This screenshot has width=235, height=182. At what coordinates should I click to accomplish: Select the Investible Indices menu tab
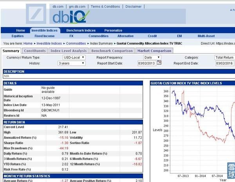[45, 30]
